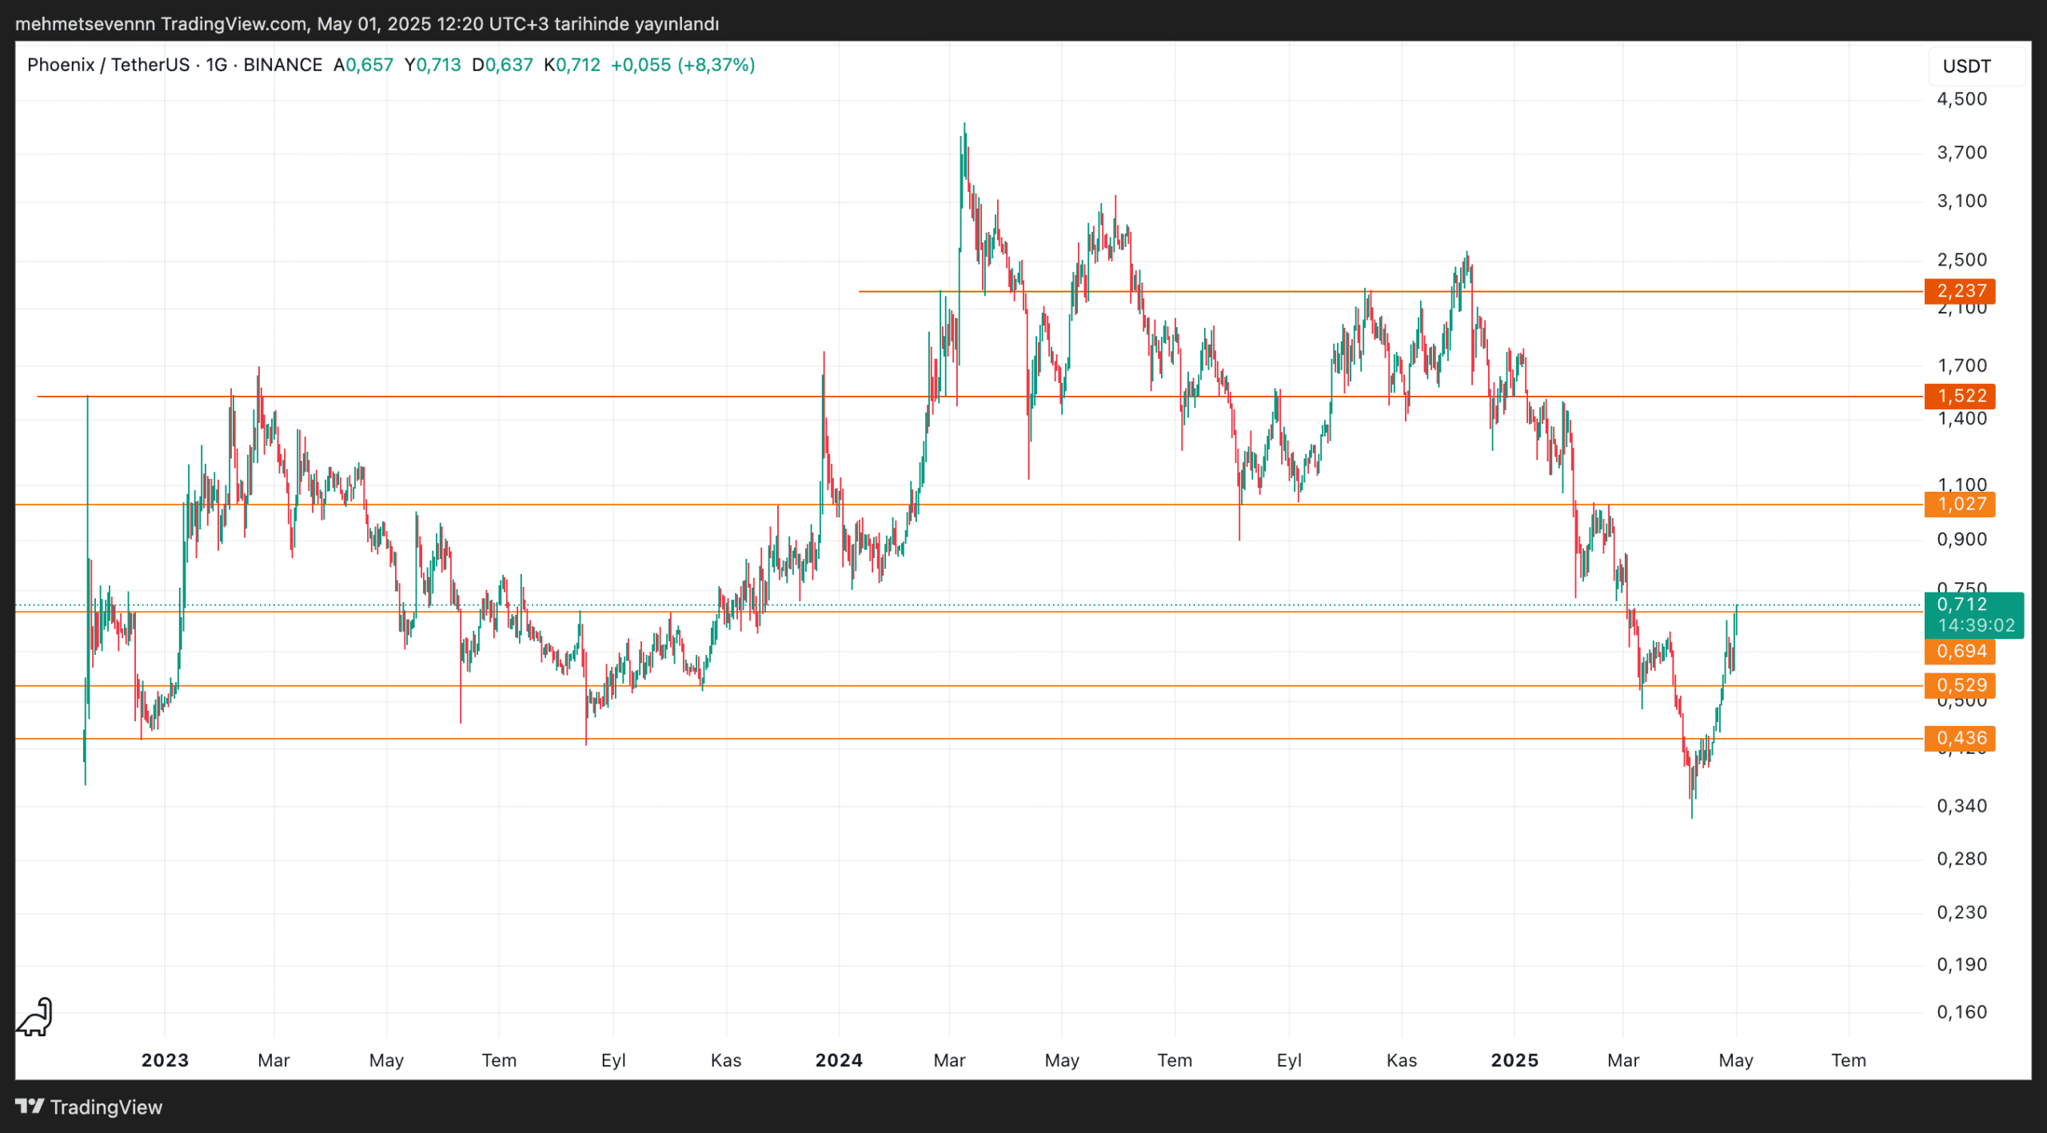
Task: Click the 4,500 value on price scale
Action: point(1961,99)
